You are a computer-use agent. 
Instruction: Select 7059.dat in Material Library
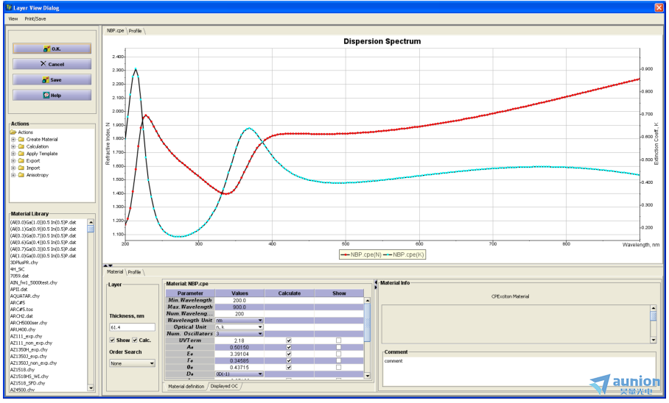click(20, 276)
